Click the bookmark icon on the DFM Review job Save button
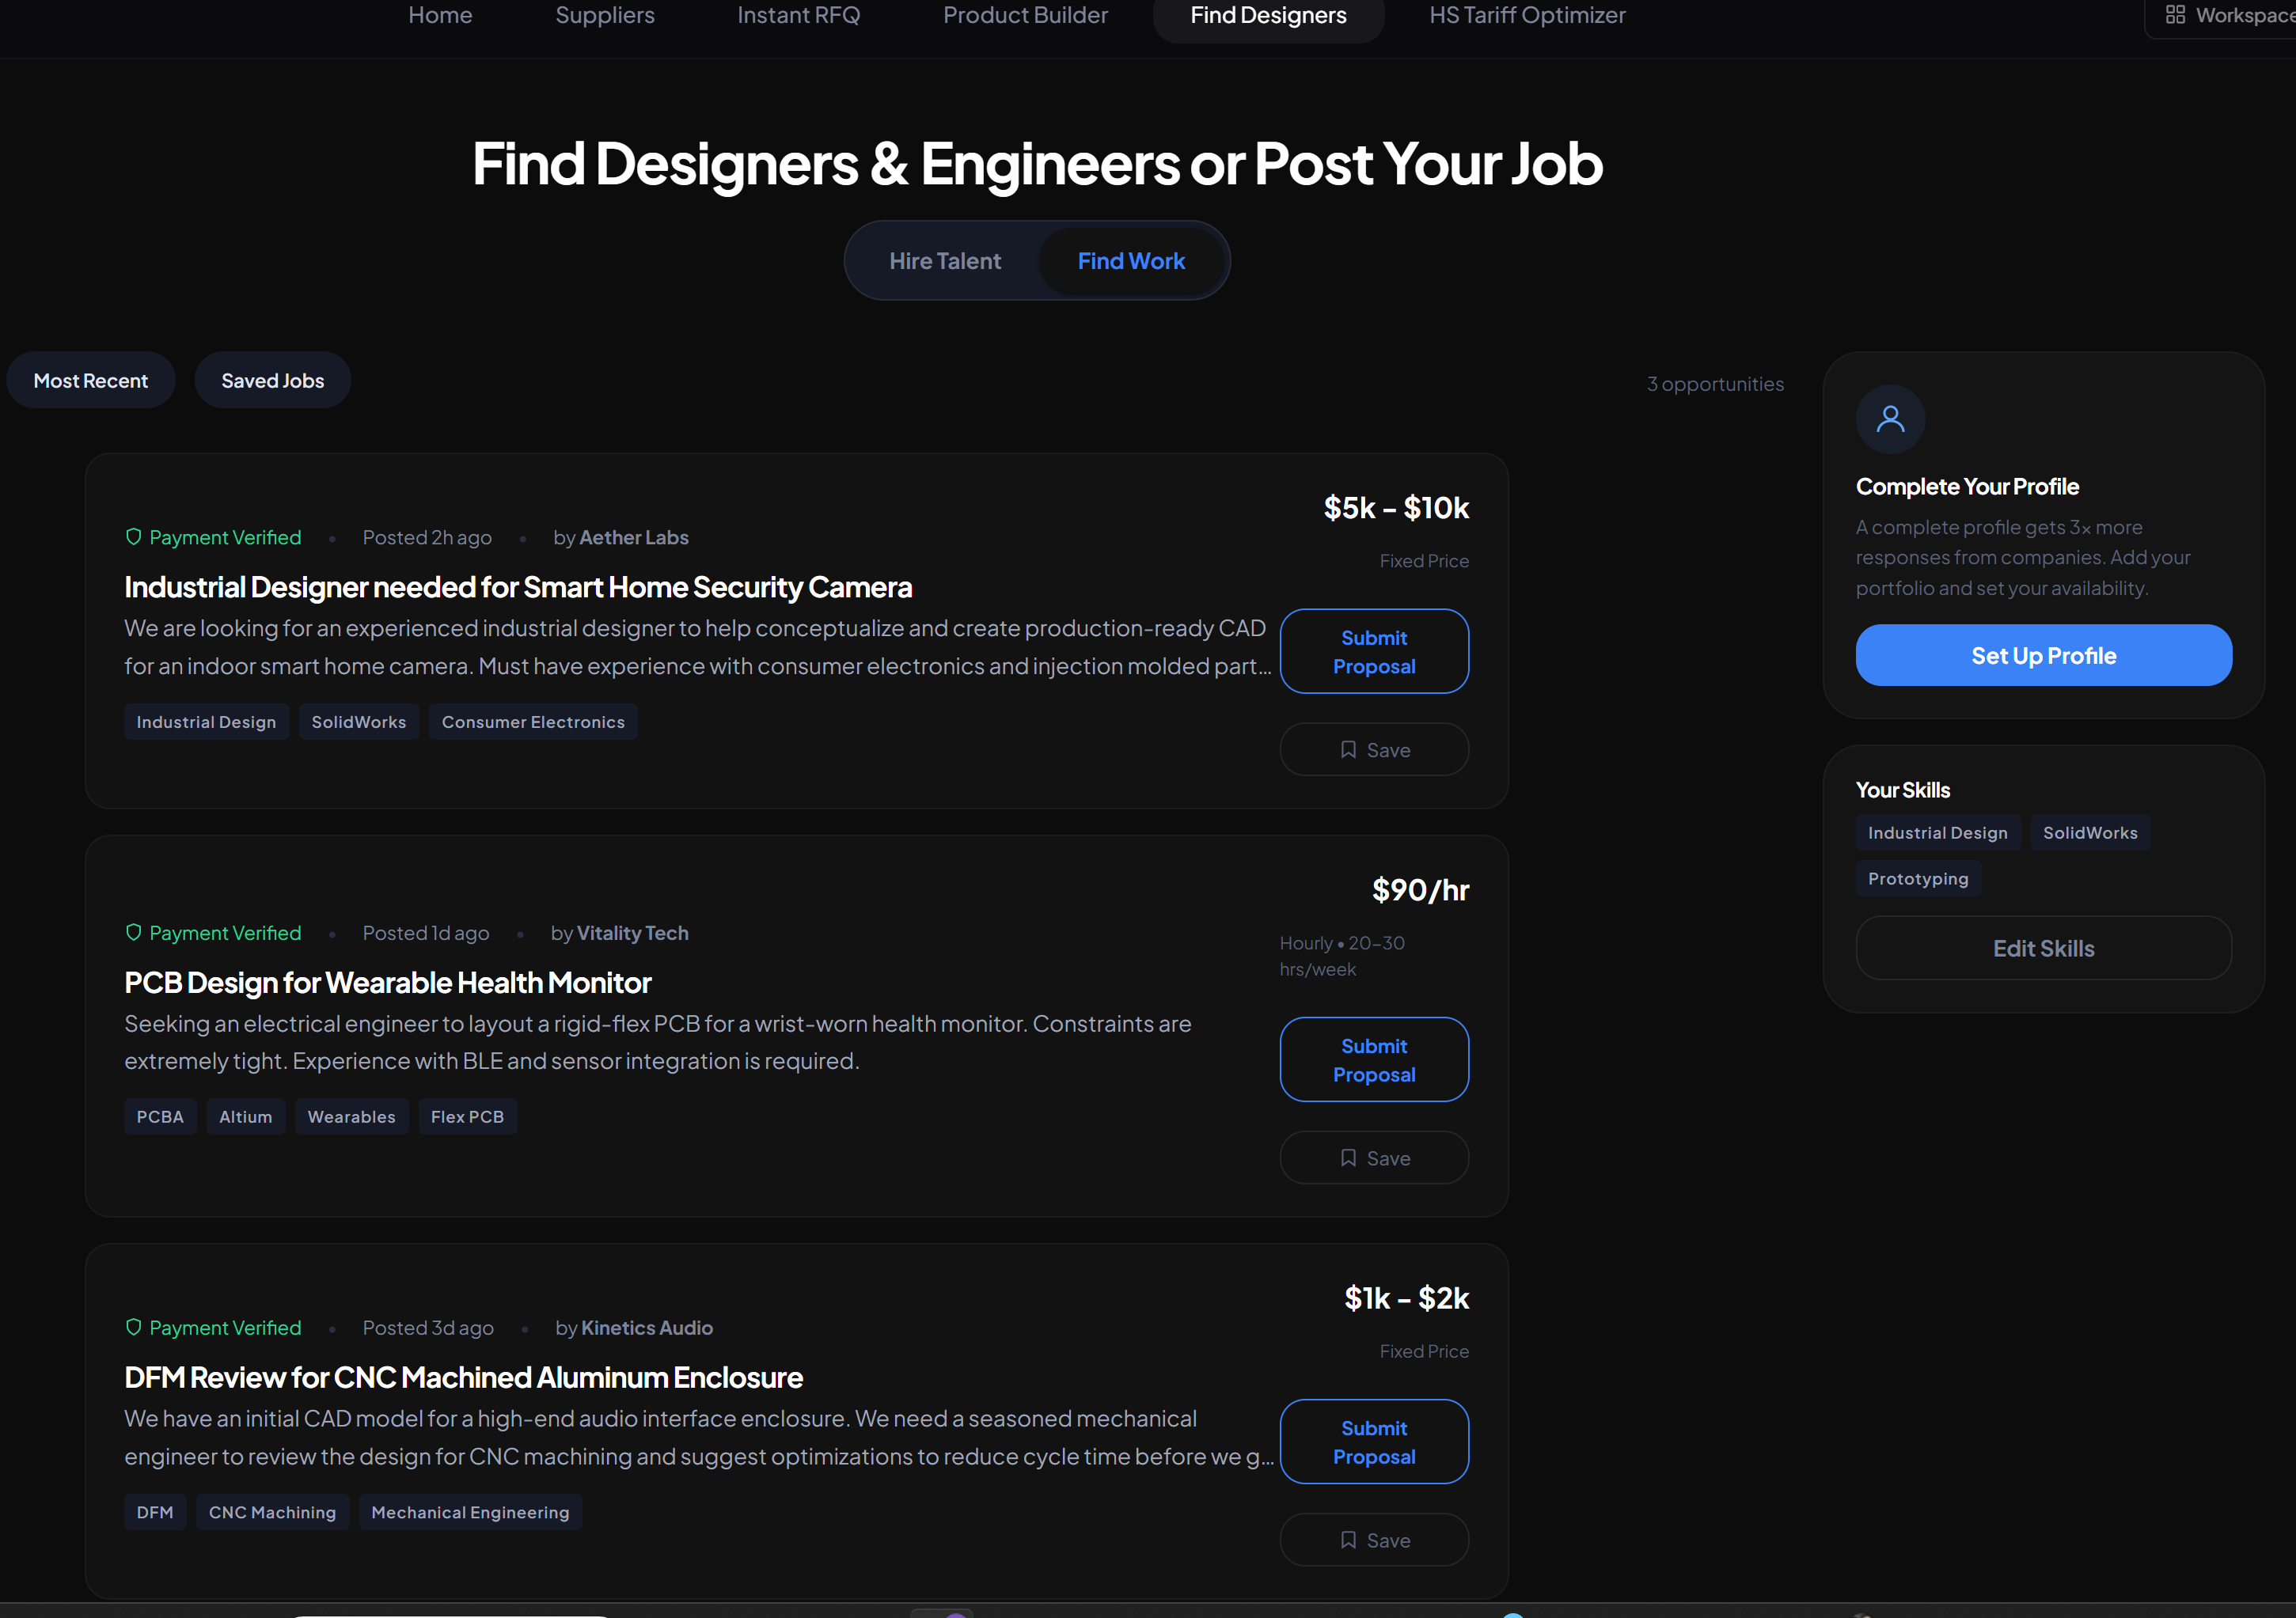The width and height of the screenshot is (2296, 1618). pos(1348,1539)
